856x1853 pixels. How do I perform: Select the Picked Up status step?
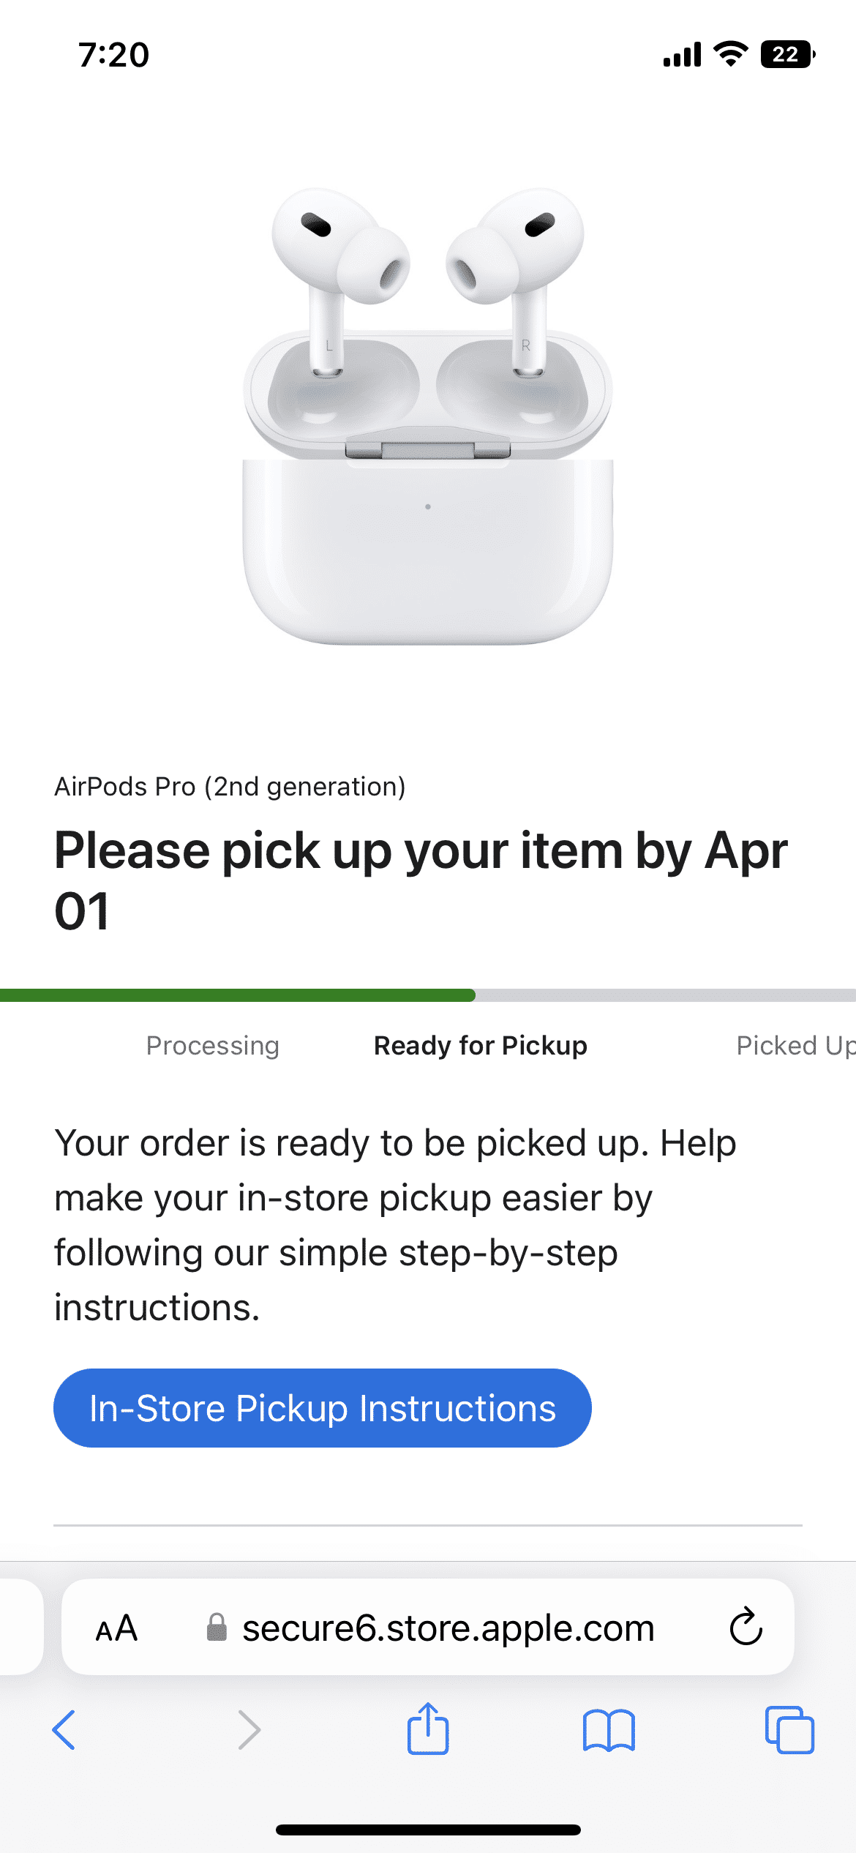pos(794,1046)
